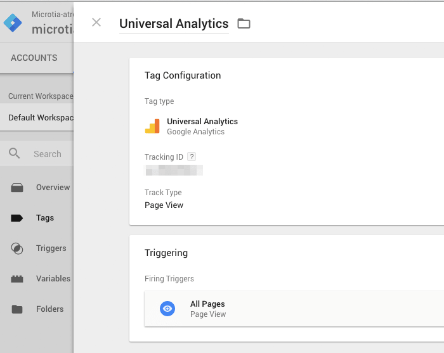Click the Microtia account name in header
This screenshot has width=444, height=353.
tap(53, 15)
